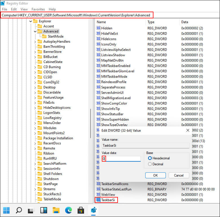The width and height of the screenshot is (220, 217).
Task: Open the View menu
Action: (24, 9)
